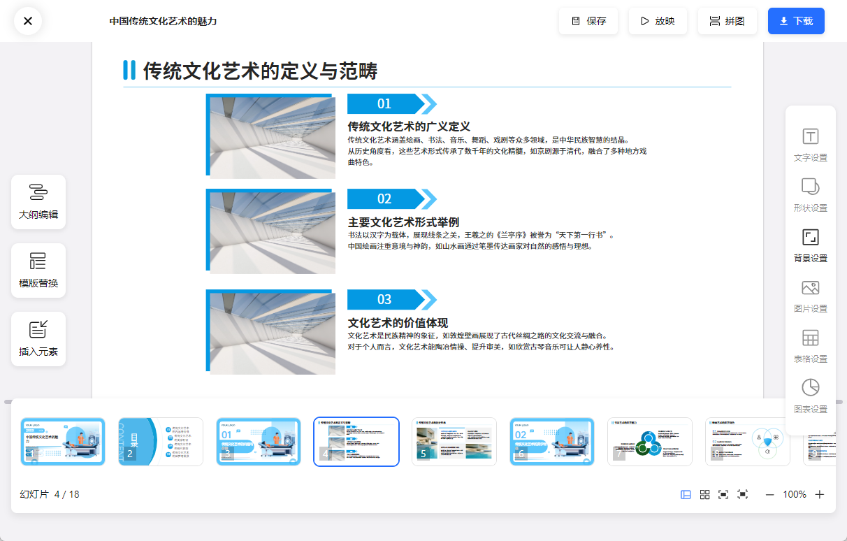Click slide title 传统文化艺术的定义与范畴
Screen dimensions: 847x541
[x=260, y=71]
